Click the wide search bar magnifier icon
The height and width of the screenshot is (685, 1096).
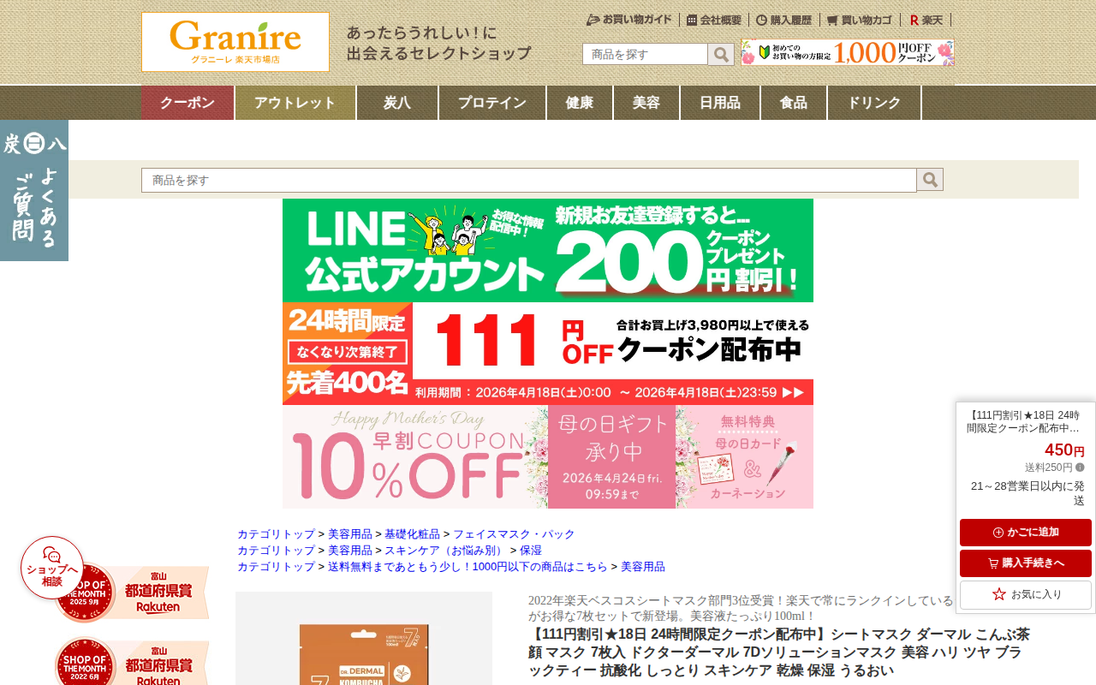930,179
